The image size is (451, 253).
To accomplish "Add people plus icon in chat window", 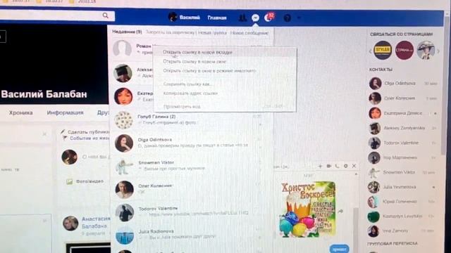I will pyautogui.click(x=320, y=166).
